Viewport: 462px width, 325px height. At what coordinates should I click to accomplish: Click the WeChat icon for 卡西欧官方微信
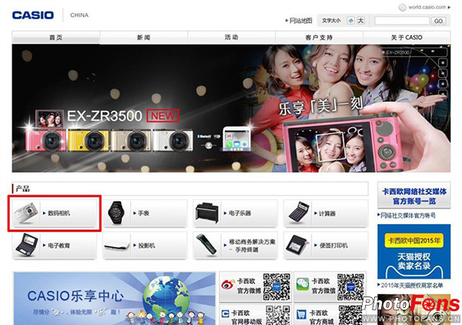[x=303, y=284]
